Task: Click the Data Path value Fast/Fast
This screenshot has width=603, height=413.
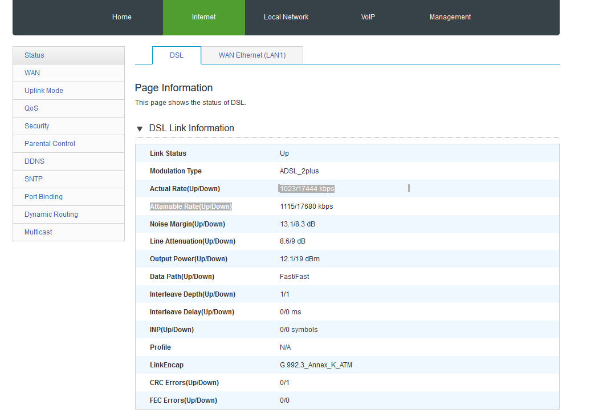Action: (294, 277)
